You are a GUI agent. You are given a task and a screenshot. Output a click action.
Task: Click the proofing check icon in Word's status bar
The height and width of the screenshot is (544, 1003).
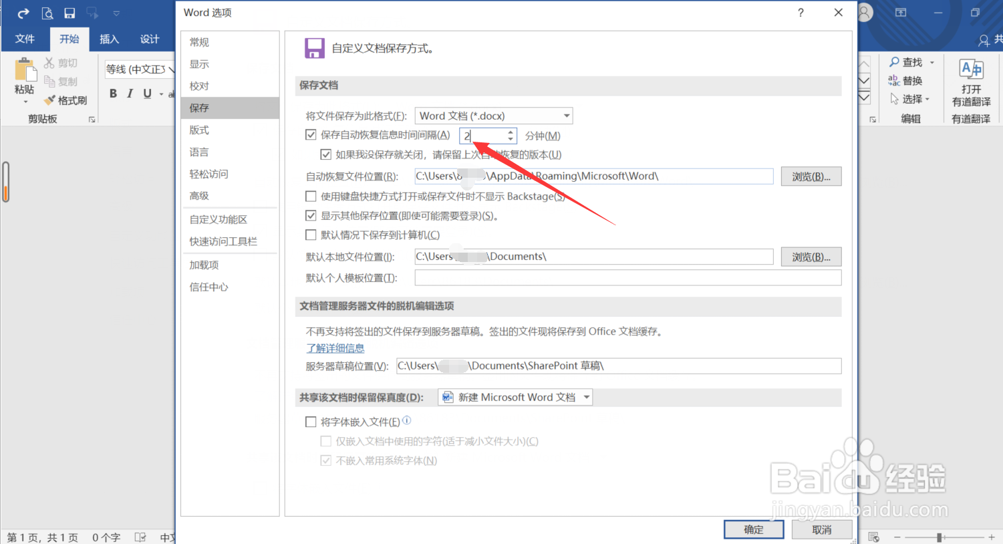(140, 537)
